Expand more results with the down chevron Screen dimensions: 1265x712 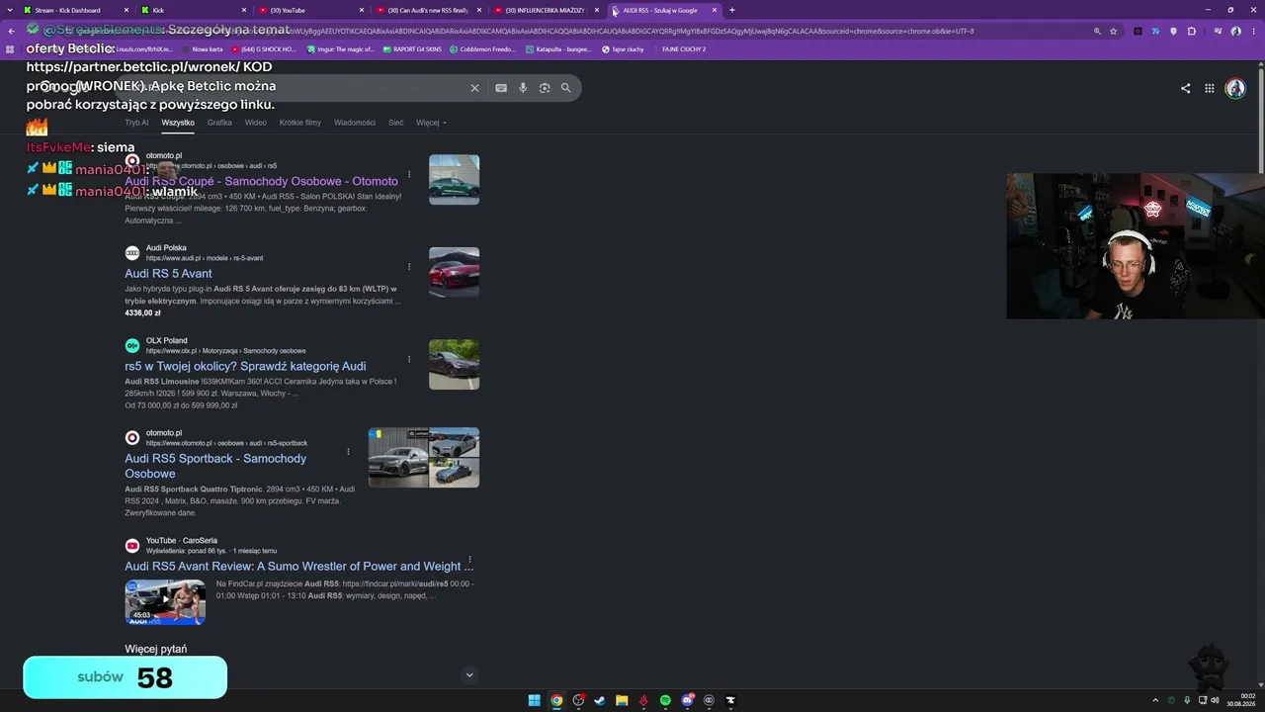coord(469,675)
